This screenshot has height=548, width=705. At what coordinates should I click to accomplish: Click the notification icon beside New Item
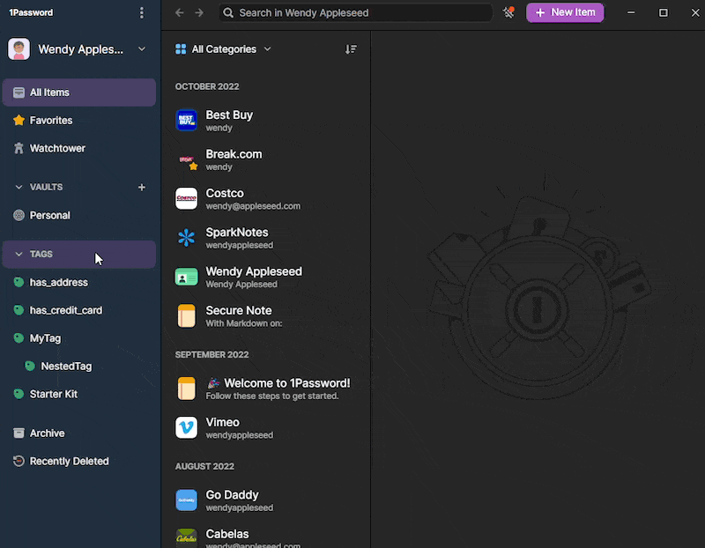pyautogui.click(x=508, y=12)
